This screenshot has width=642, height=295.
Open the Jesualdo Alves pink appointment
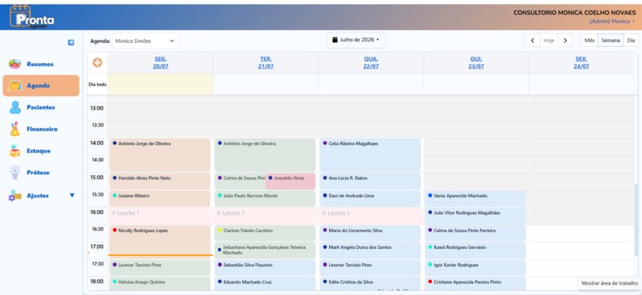tap(290, 181)
